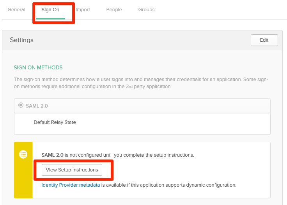Viewport: 287px width, 205px height.
Task: Click the Edit button in Settings
Action: 264,40
